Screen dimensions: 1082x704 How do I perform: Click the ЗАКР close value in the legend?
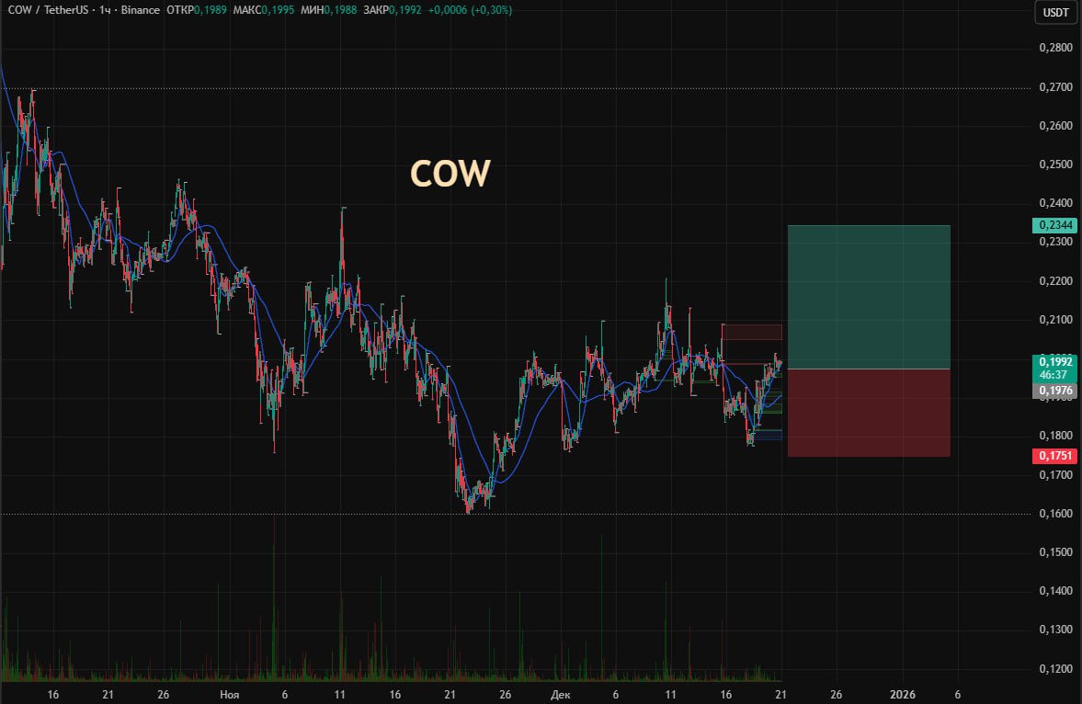(392, 10)
